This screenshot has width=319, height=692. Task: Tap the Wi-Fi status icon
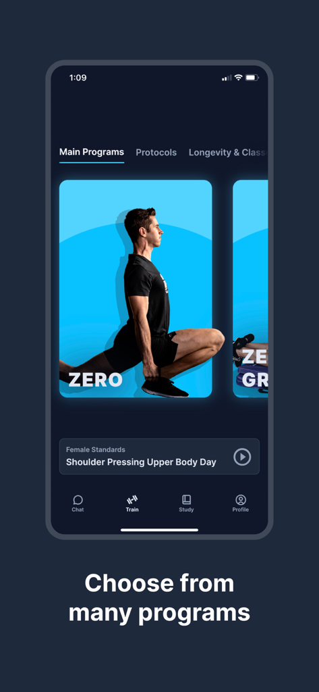[238, 78]
